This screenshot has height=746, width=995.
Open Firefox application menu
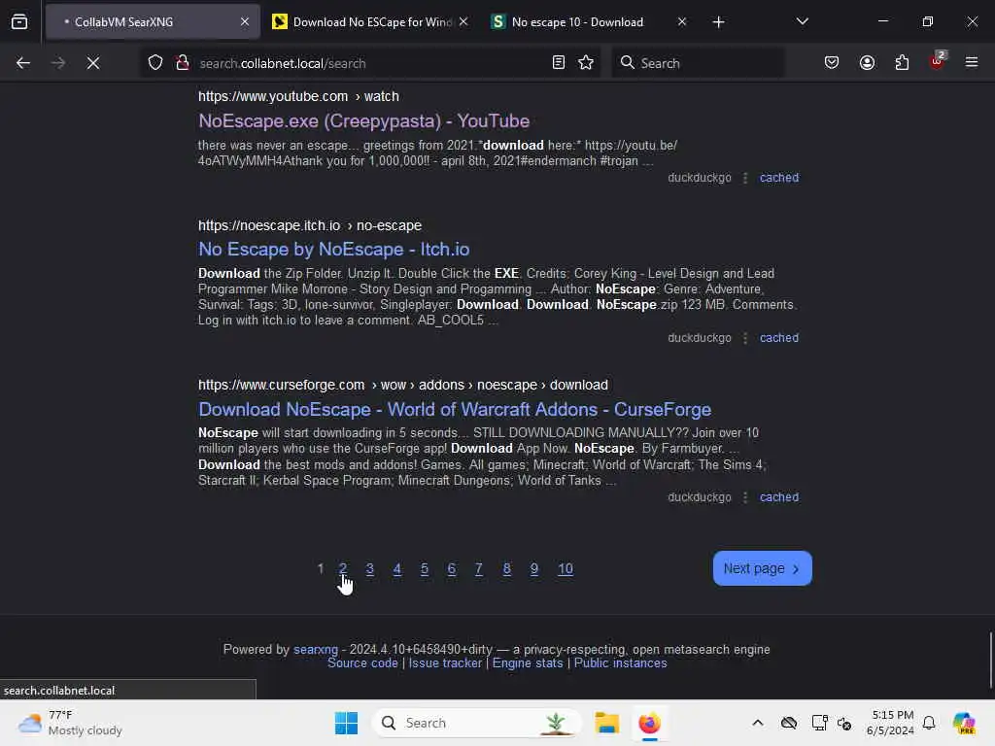tap(972, 63)
